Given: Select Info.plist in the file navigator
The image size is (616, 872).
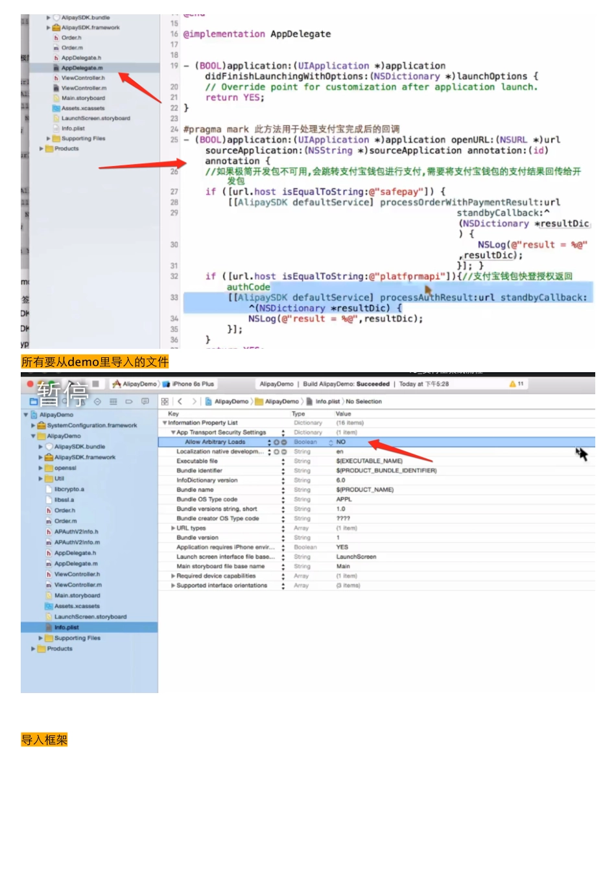Looking at the screenshot, I should pyautogui.click(x=66, y=628).
